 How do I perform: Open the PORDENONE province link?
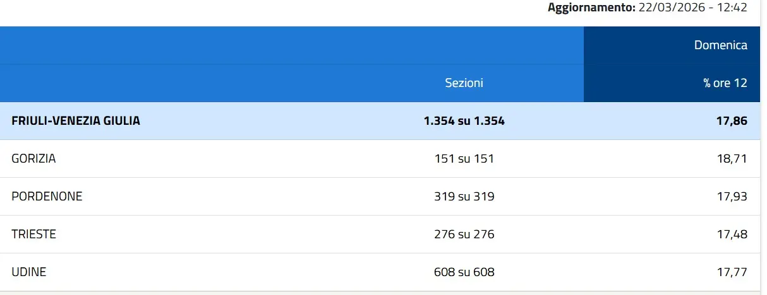click(47, 197)
